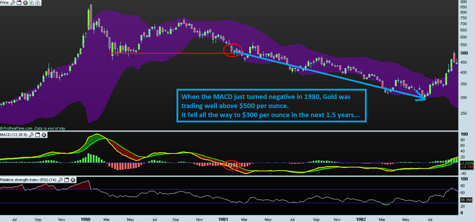Click the 38.356 RSI value tag
This screenshot has width=475, height=222.
coord(467,200)
